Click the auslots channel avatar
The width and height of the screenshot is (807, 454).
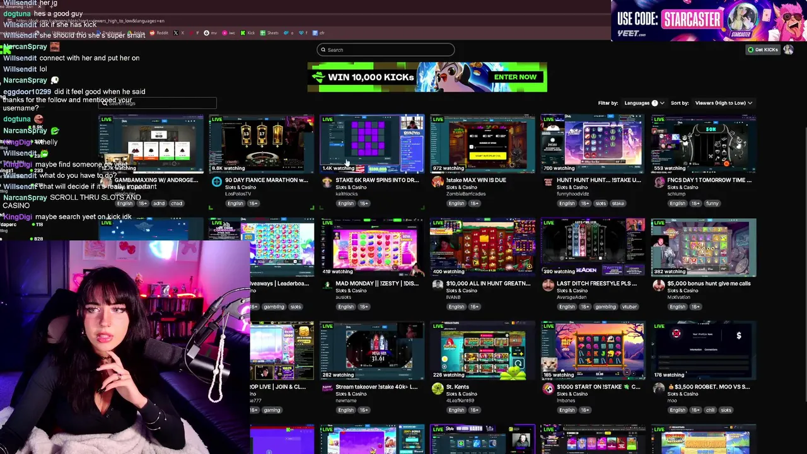[x=327, y=286]
